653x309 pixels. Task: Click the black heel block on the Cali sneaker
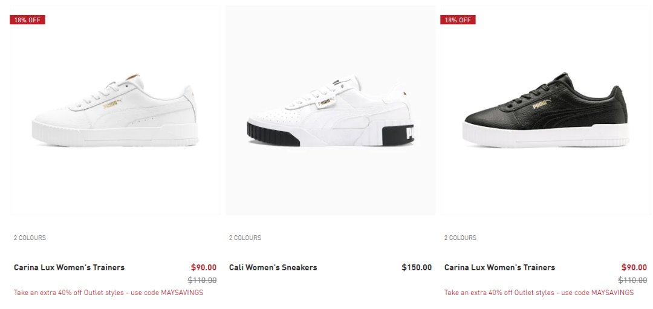[x=403, y=135]
